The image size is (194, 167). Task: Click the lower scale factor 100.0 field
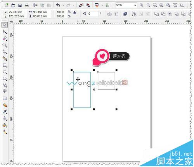pyautogui.click(x=61, y=16)
